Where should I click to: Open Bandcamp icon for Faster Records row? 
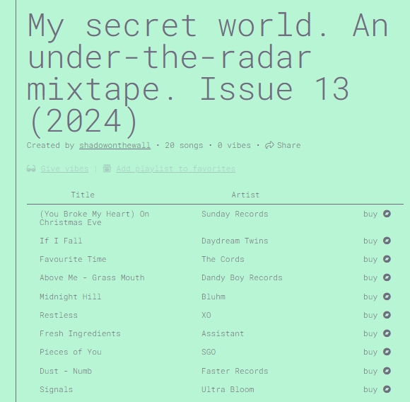point(387,371)
